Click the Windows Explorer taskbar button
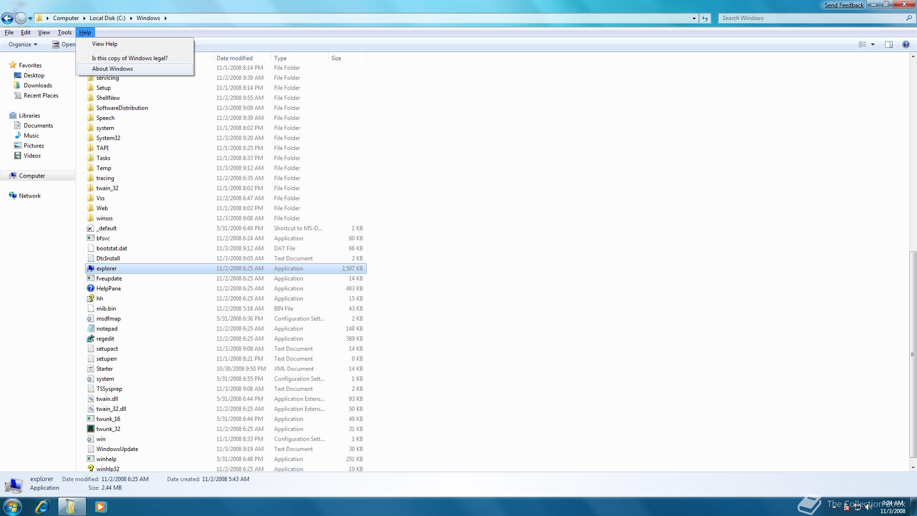917x516 pixels. pyautogui.click(x=72, y=506)
